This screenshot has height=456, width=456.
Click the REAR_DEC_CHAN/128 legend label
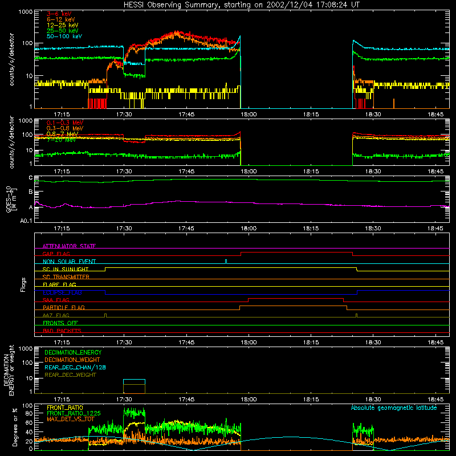point(75,367)
